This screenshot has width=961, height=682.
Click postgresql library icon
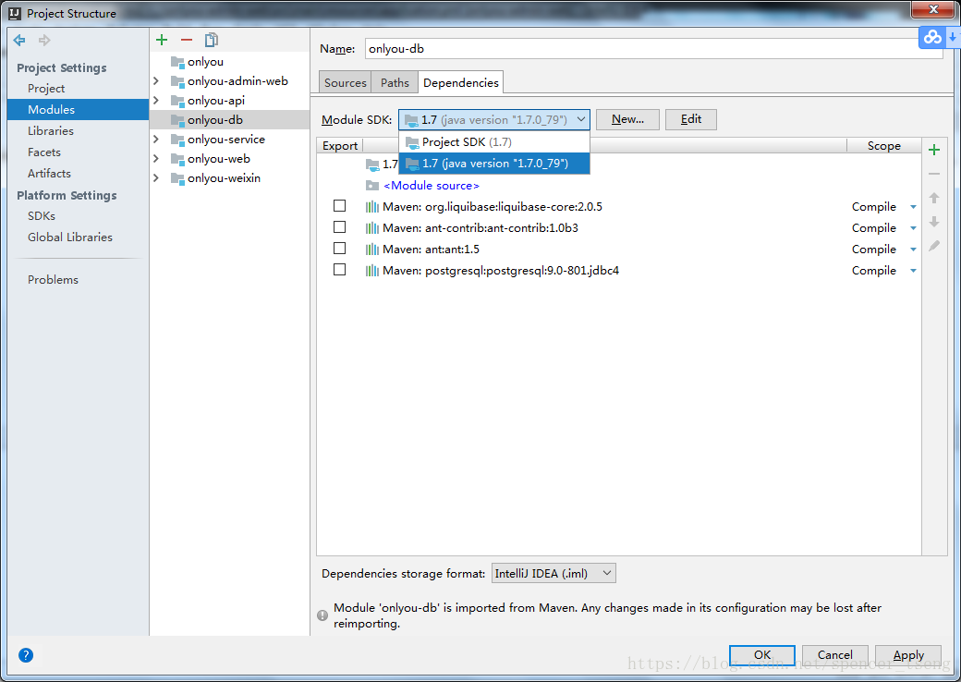pos(372,270)
